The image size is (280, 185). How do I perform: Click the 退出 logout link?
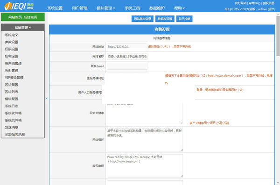(272, 9)
